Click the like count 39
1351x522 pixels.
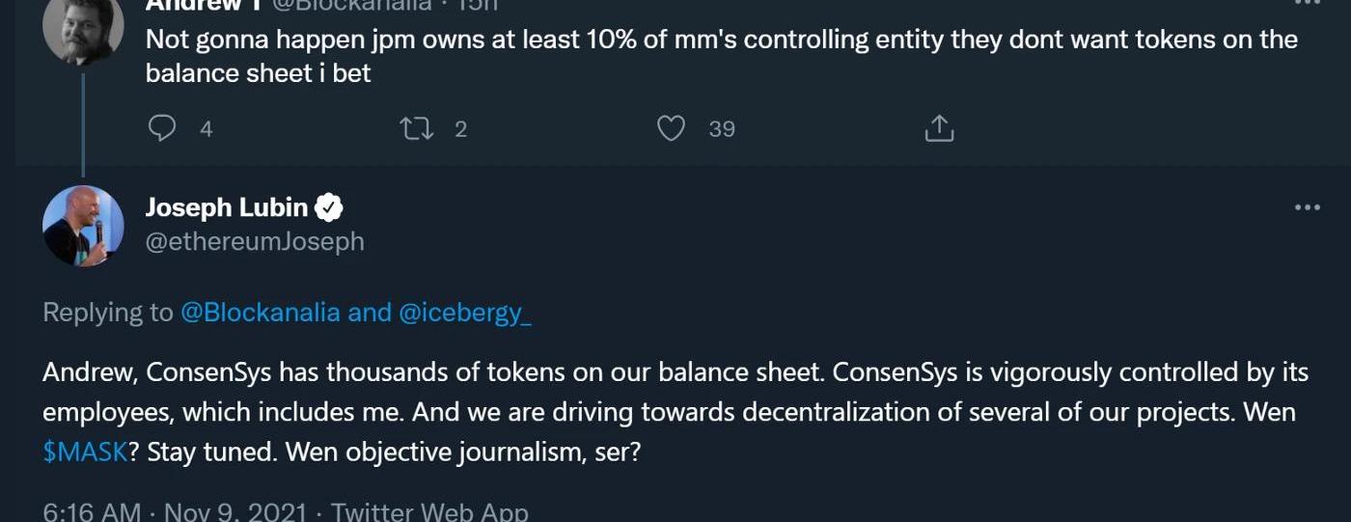pos(722,129)
